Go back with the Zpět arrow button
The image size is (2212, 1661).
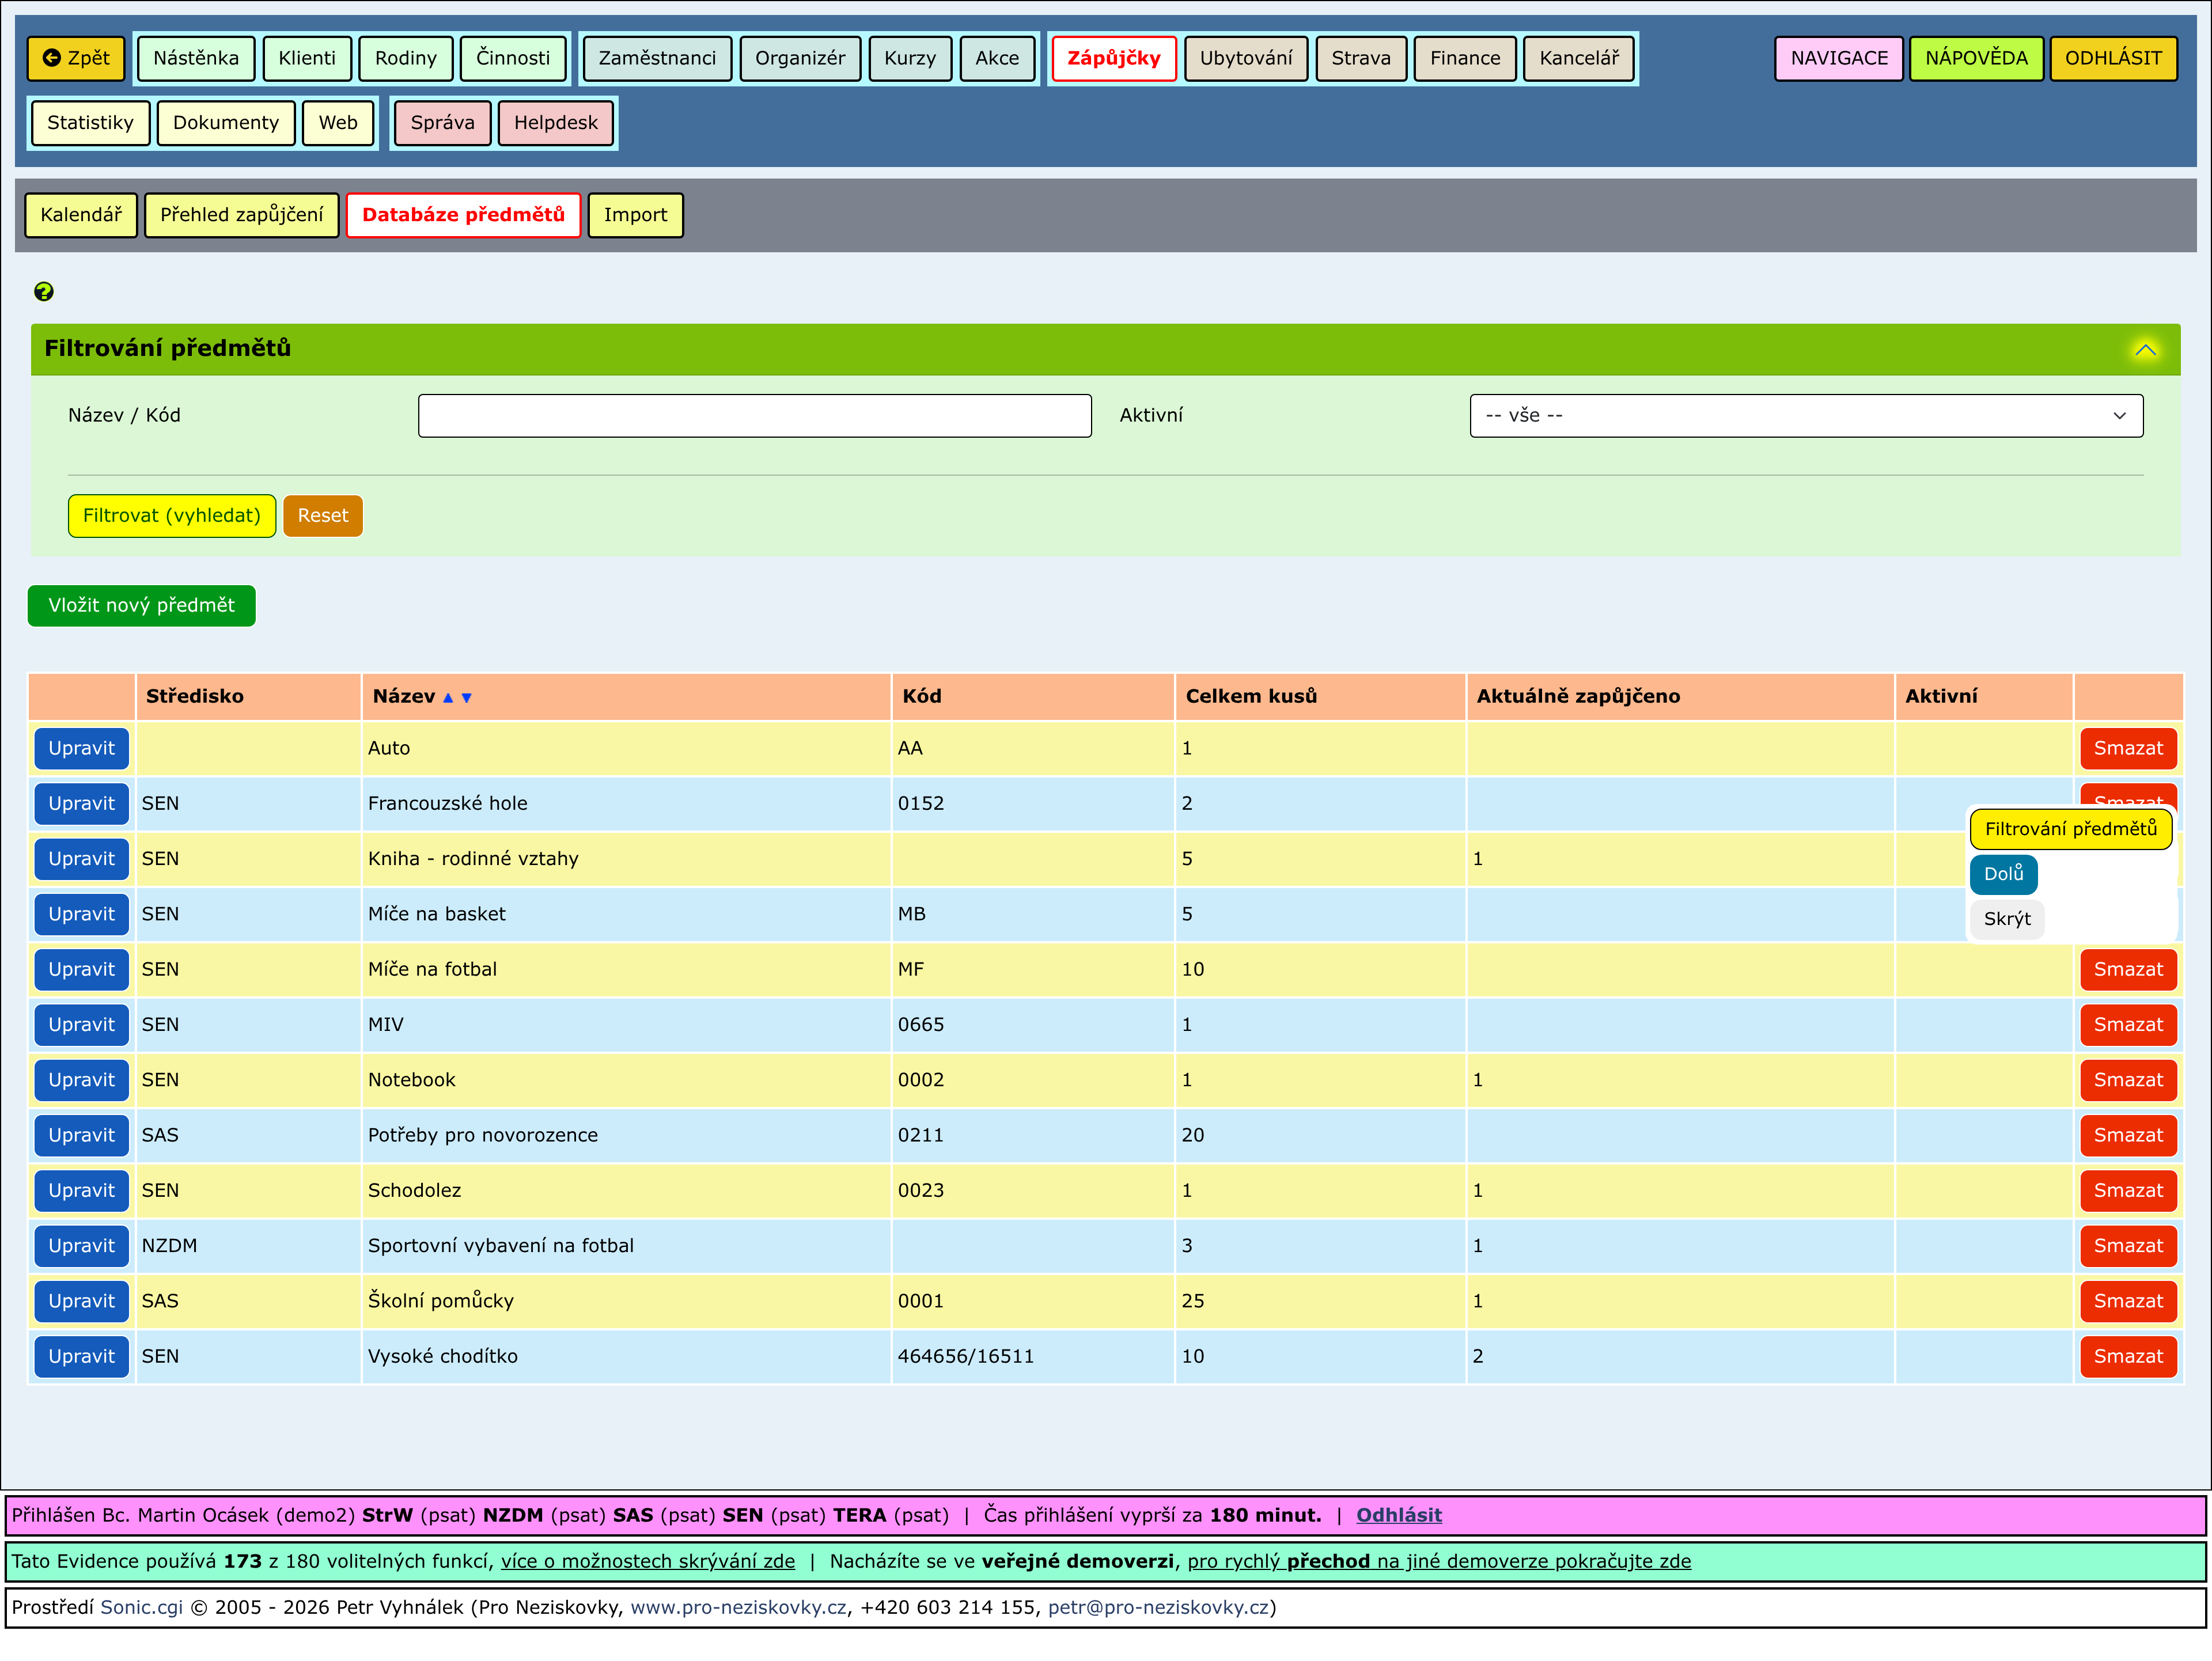[x=77, y=58]
